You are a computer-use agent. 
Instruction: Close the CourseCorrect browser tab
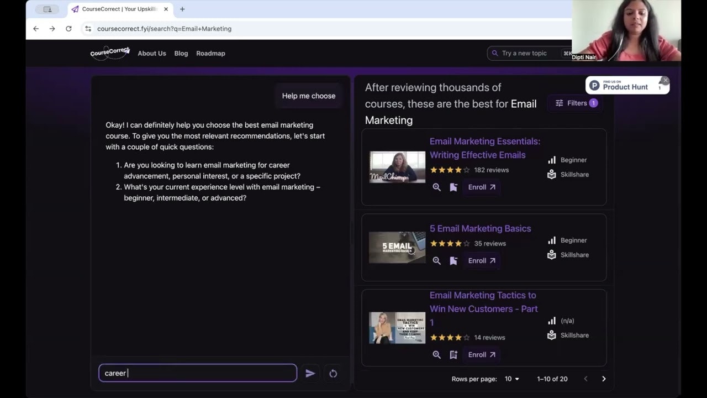[166, 9]
